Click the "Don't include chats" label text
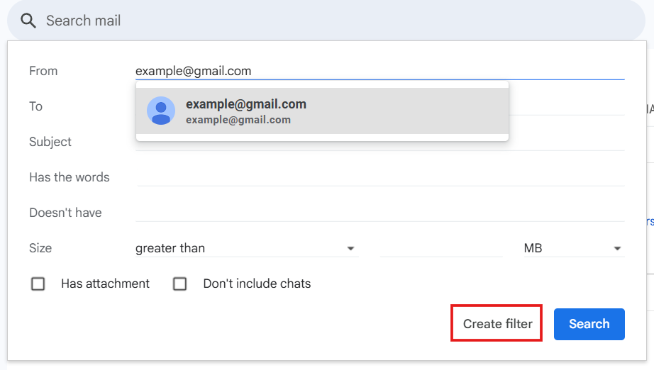This screenshot has width=654, height=370. coord(257,284)
